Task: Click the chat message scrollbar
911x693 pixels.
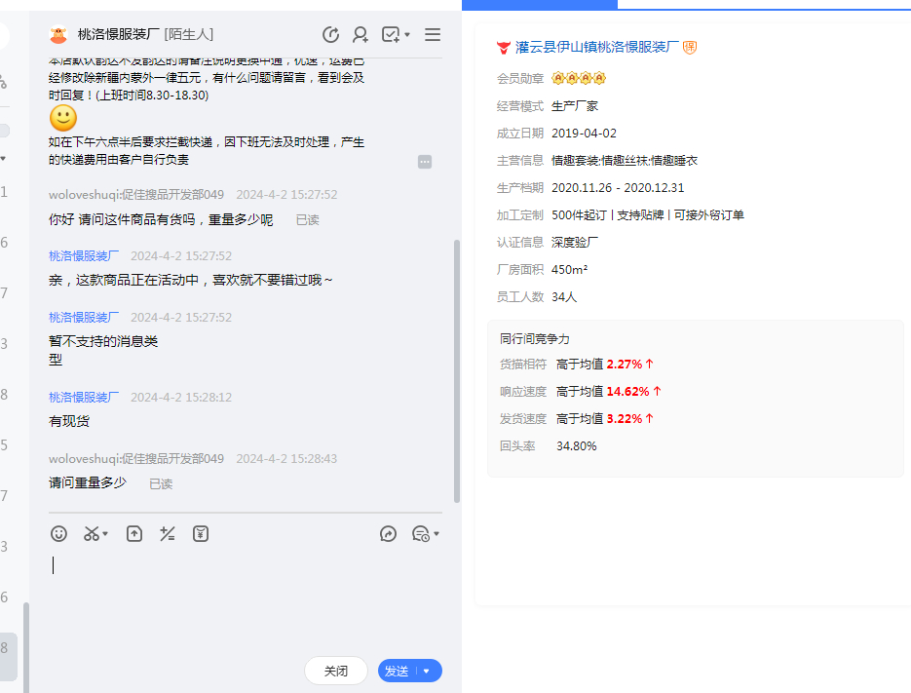Action: 457,371
